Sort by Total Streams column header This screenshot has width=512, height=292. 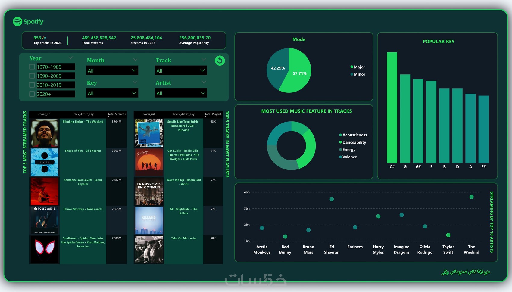coord(117,114)
